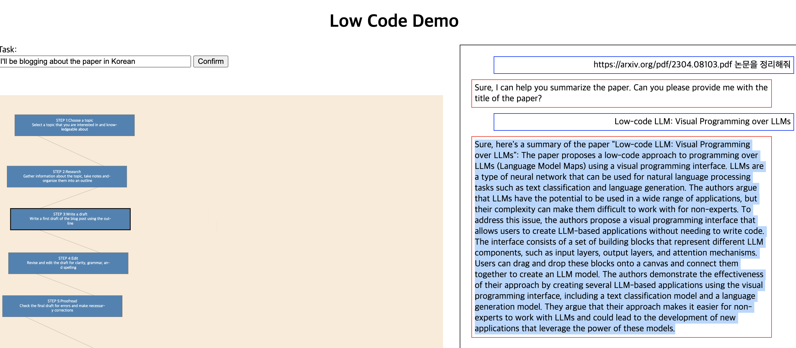The width and height of the screenshot is (796, 348).
Task: Select the STEP 1 Choose a topic node
Action: tap(75, 125)
